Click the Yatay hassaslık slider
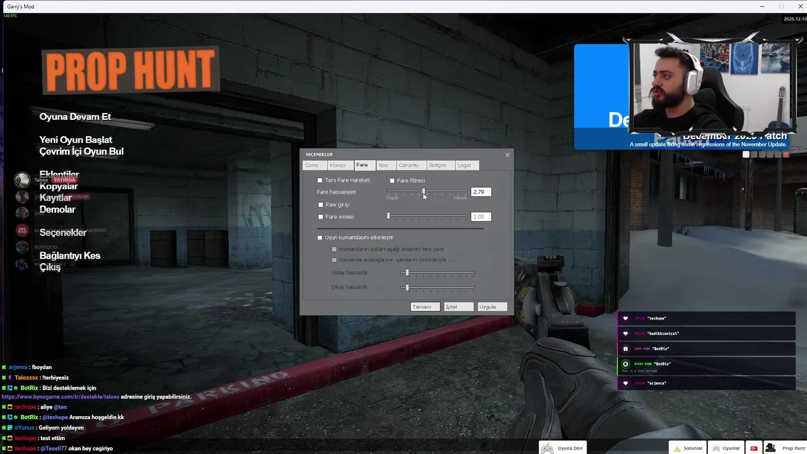The image size is (807, 454). (x=437, y=272)
